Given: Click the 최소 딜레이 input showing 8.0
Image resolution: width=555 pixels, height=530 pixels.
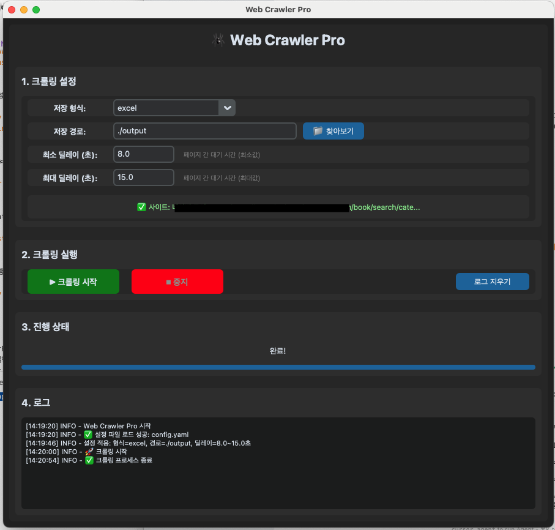Looking at the screenshot, I should pyautogui.click(x=143, y=154).
